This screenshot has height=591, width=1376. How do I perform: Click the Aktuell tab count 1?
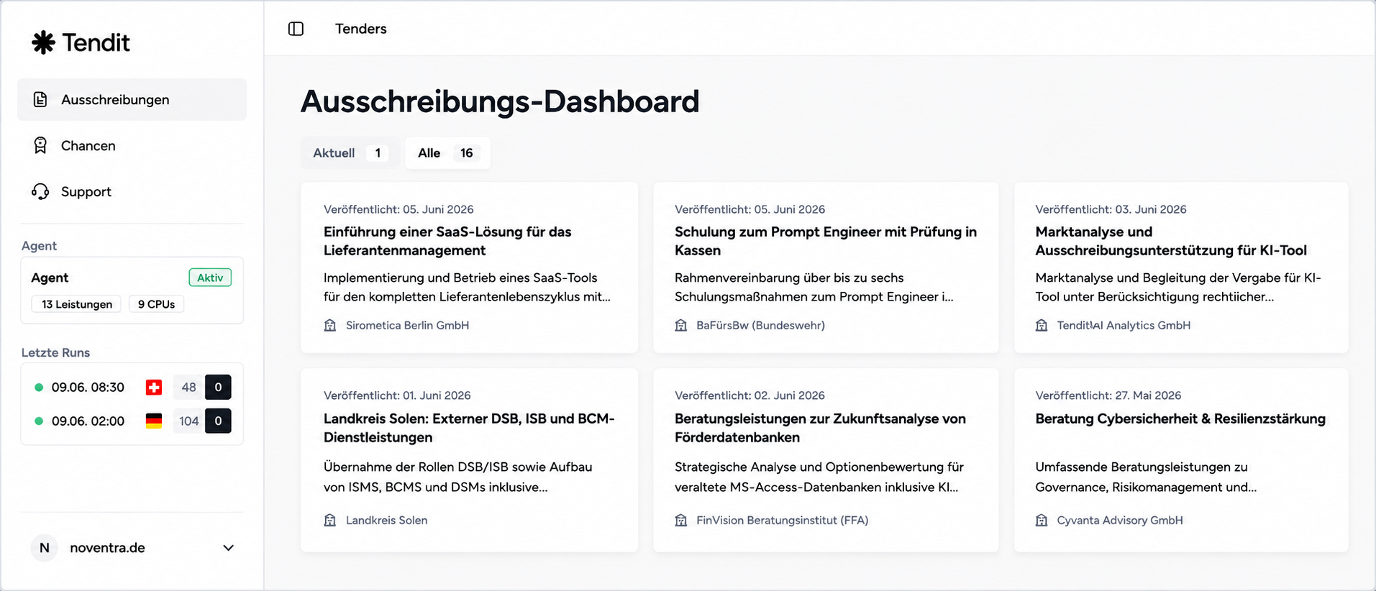tap(378, 153)
